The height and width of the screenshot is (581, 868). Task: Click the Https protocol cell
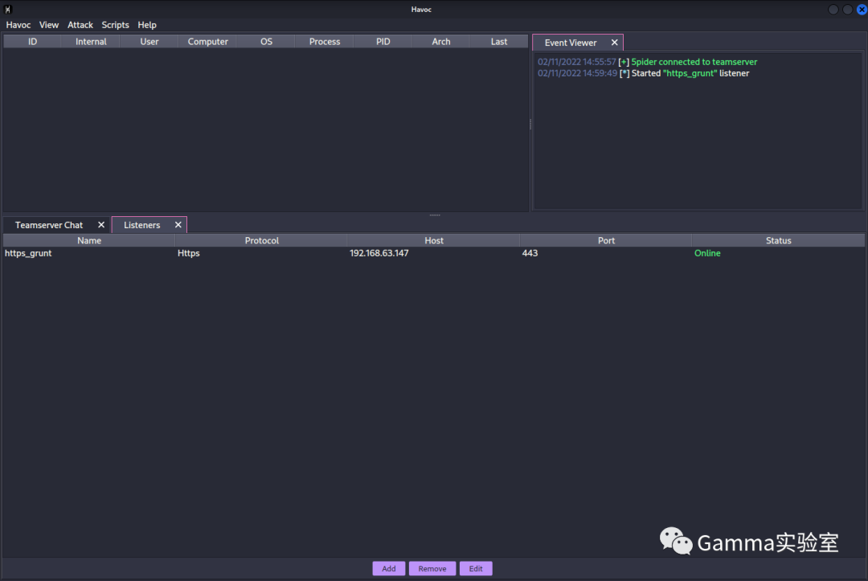pos(189,253)
